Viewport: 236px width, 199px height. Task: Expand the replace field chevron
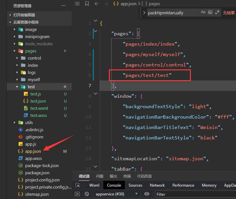pyautogui.click(x=144, y=13)
